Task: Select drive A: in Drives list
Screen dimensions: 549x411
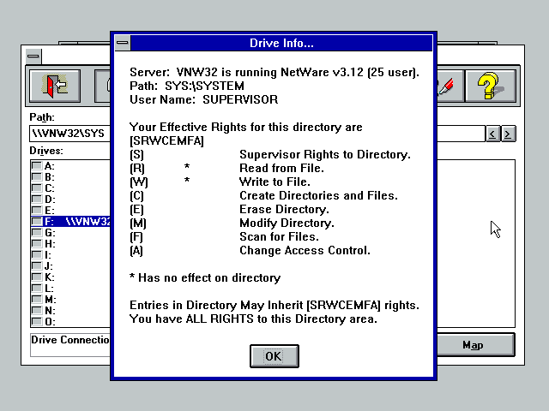Action: click(70, 165)
